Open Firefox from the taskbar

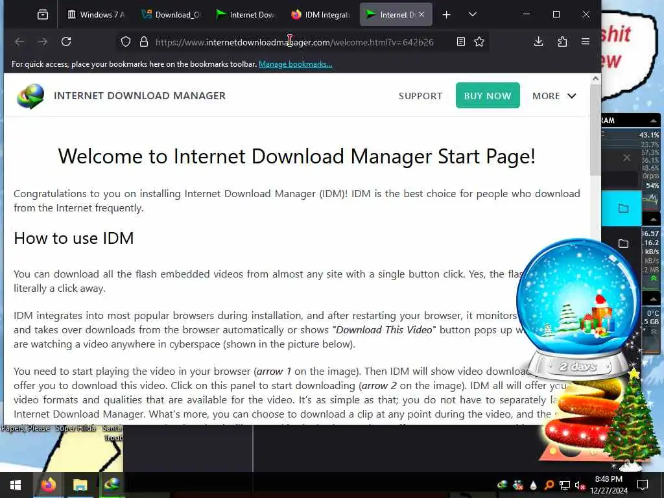pyautogui.click(x=48, y=485)
